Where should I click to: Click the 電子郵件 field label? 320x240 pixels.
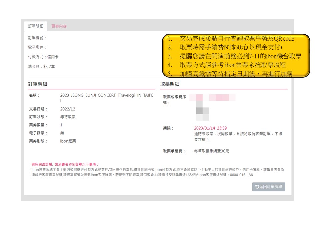click(37, 48)
